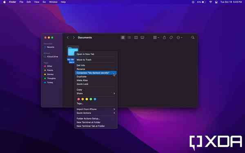The width and height of the screenshot is (245, 153).
Task: Go forward with the right chevron
Action: click(74, 38)
